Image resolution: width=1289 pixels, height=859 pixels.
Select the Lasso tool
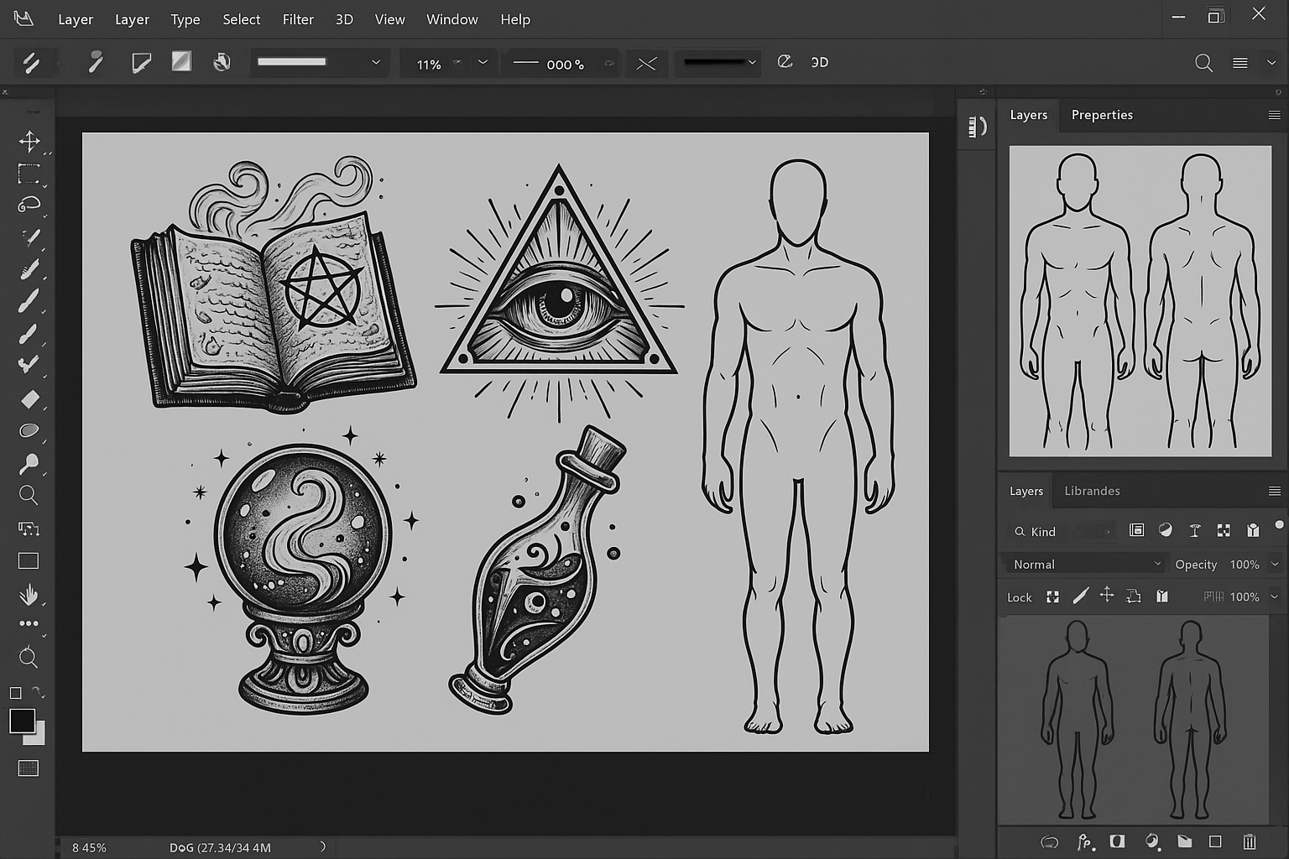pos(29,205)
